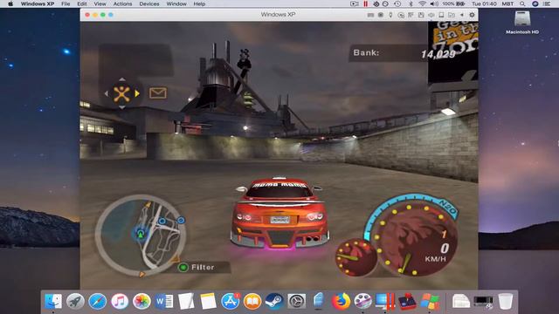The image size is (559, 314).
Task: Open Parallels Desktop icon in dock
Action: (385, 301)
